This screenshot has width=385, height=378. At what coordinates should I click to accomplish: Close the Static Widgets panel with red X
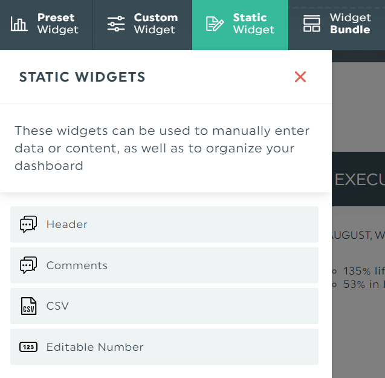tap(300, 77)
